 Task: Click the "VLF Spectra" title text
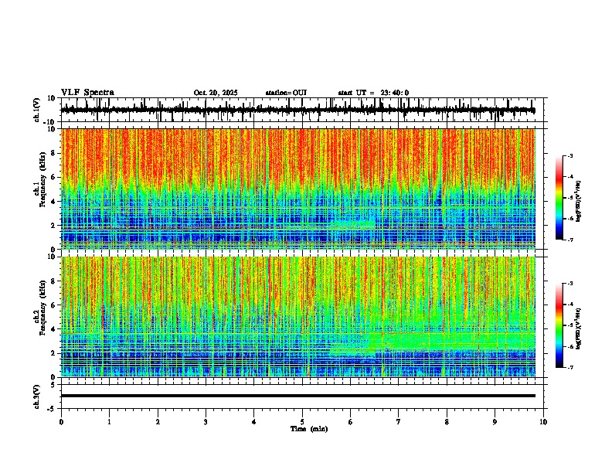coord(87,93)
